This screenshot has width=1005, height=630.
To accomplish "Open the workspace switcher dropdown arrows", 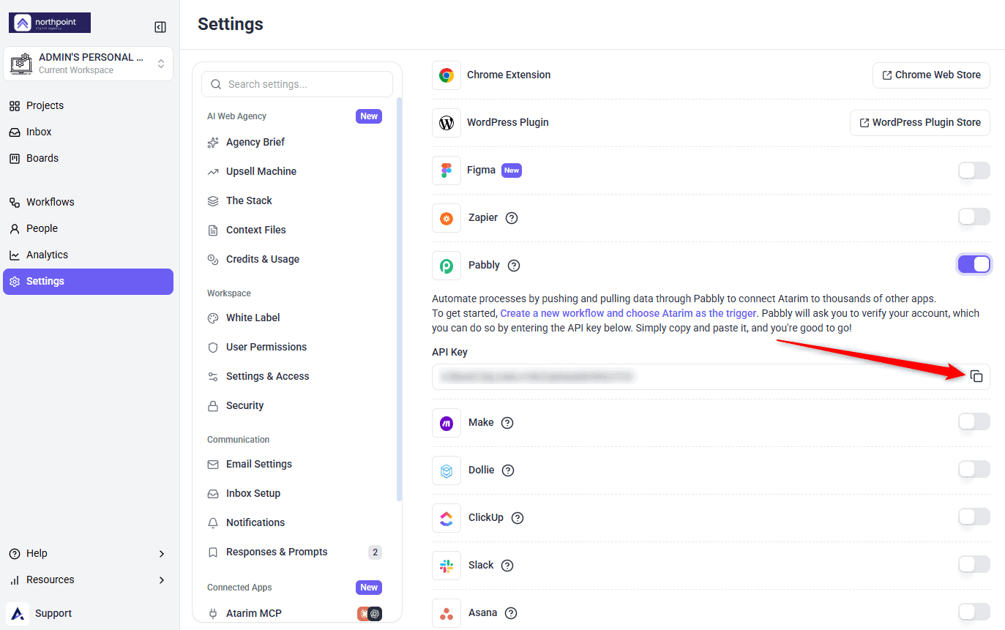I will click(x=161, y=64).
